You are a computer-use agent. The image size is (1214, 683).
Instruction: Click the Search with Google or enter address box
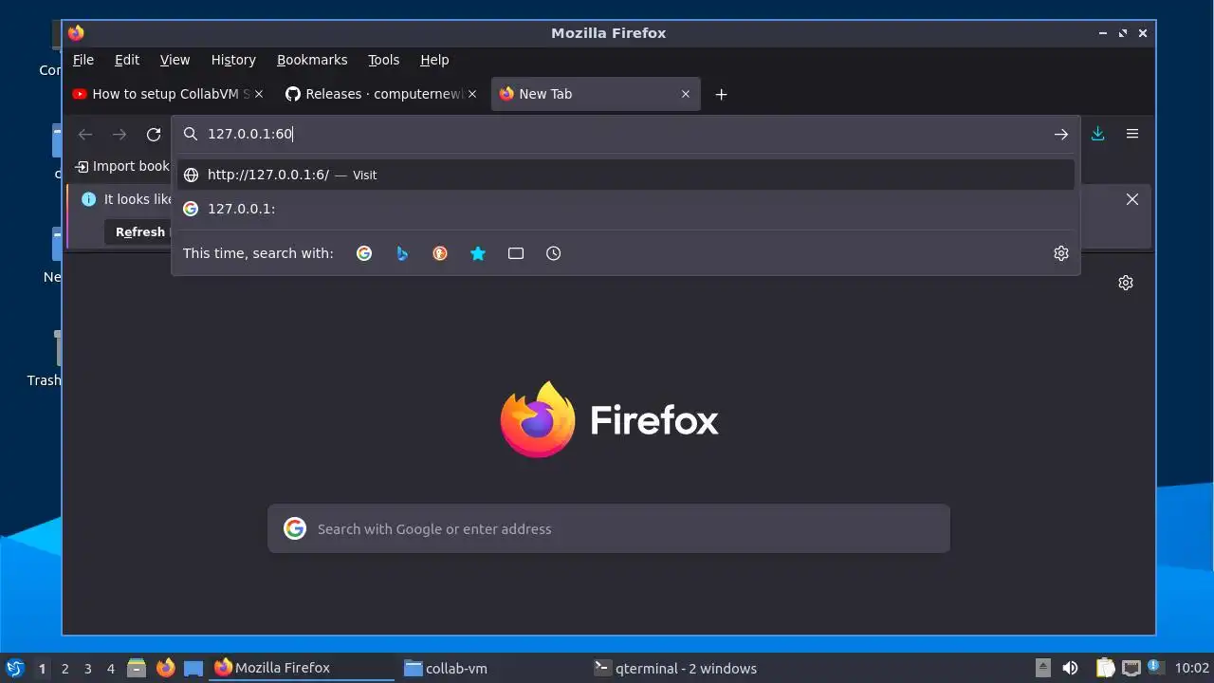tap(609, 528)
